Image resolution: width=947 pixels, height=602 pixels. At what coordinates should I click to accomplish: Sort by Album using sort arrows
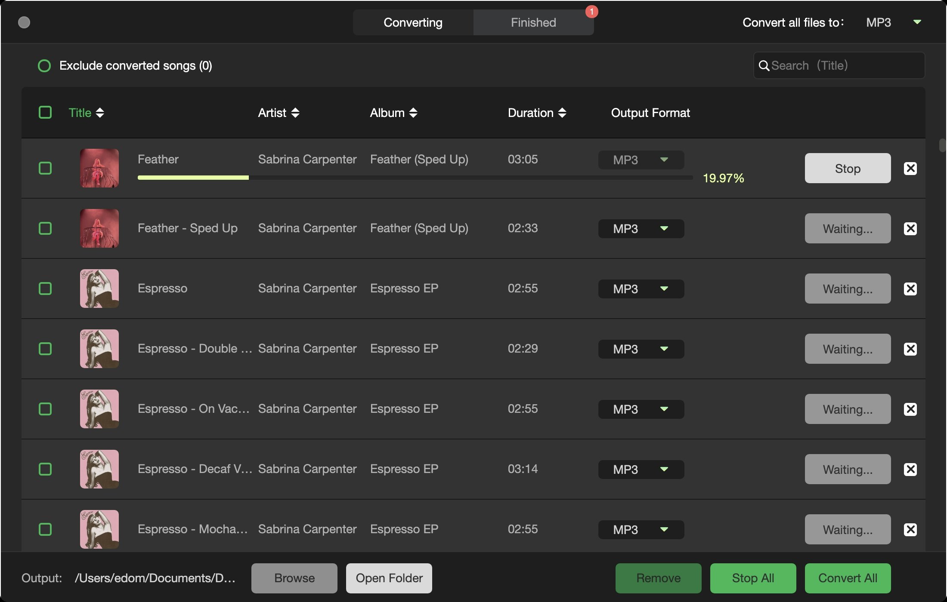pos(413,113)
